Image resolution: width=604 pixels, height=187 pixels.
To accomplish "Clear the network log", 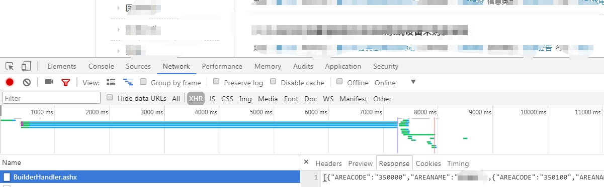I will [27, 82].
